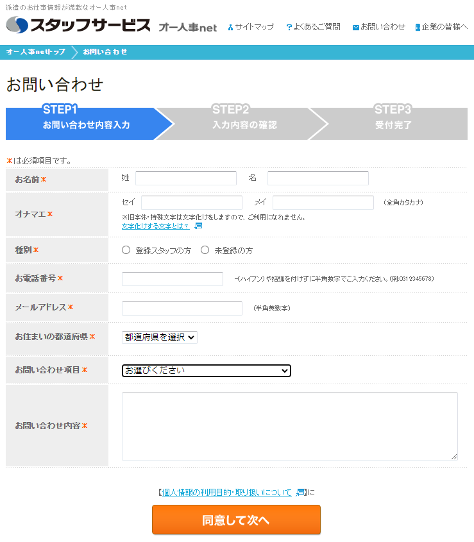Click the お問い合わせ page heading
Image resolution: width=474 pixels, height=542 pixels.
click(x=55, y=85)
